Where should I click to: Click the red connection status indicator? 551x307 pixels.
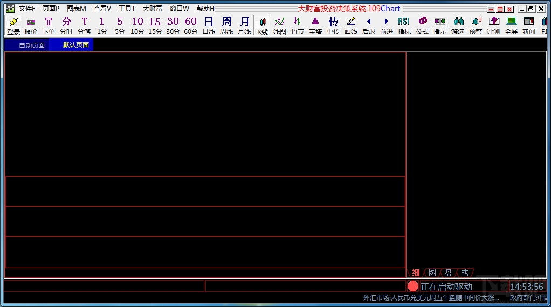pos(413,287)
